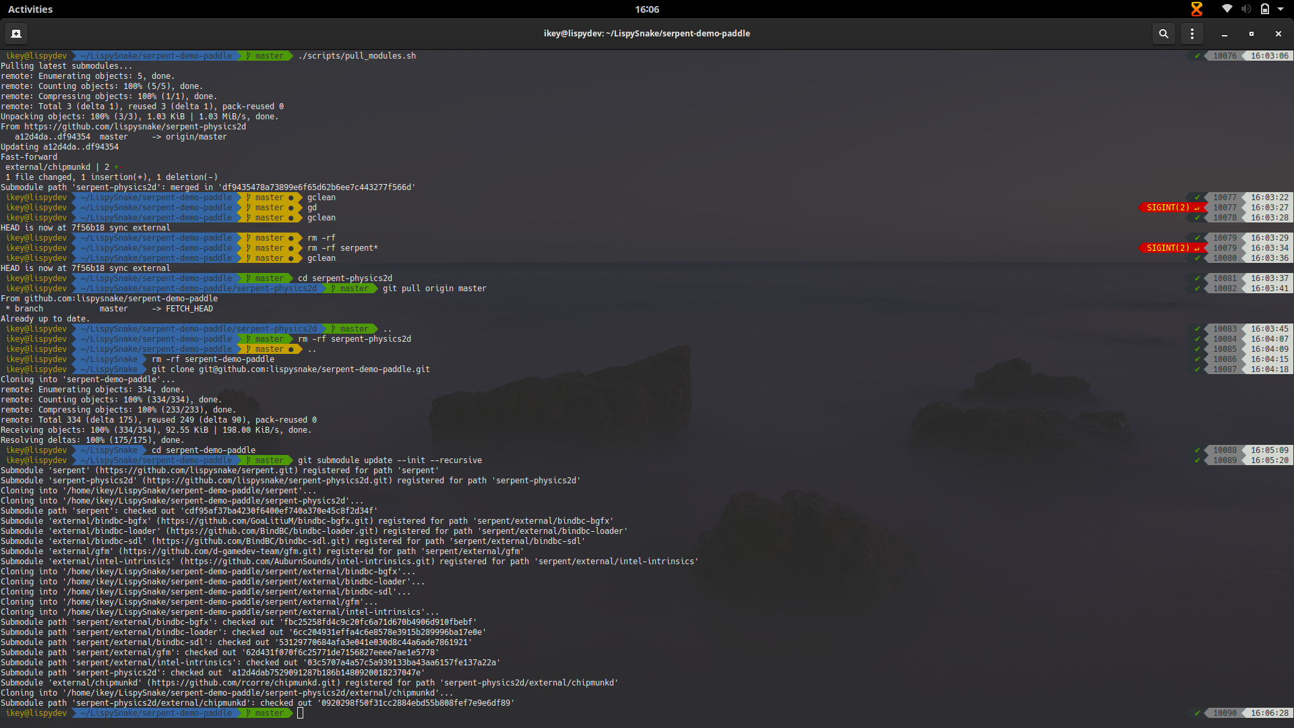1294x728 pixels.
Task: Close the terminal window
Action: [1278, 33]
